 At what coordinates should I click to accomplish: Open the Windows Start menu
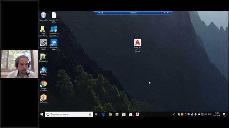click(x=42, y=114)
